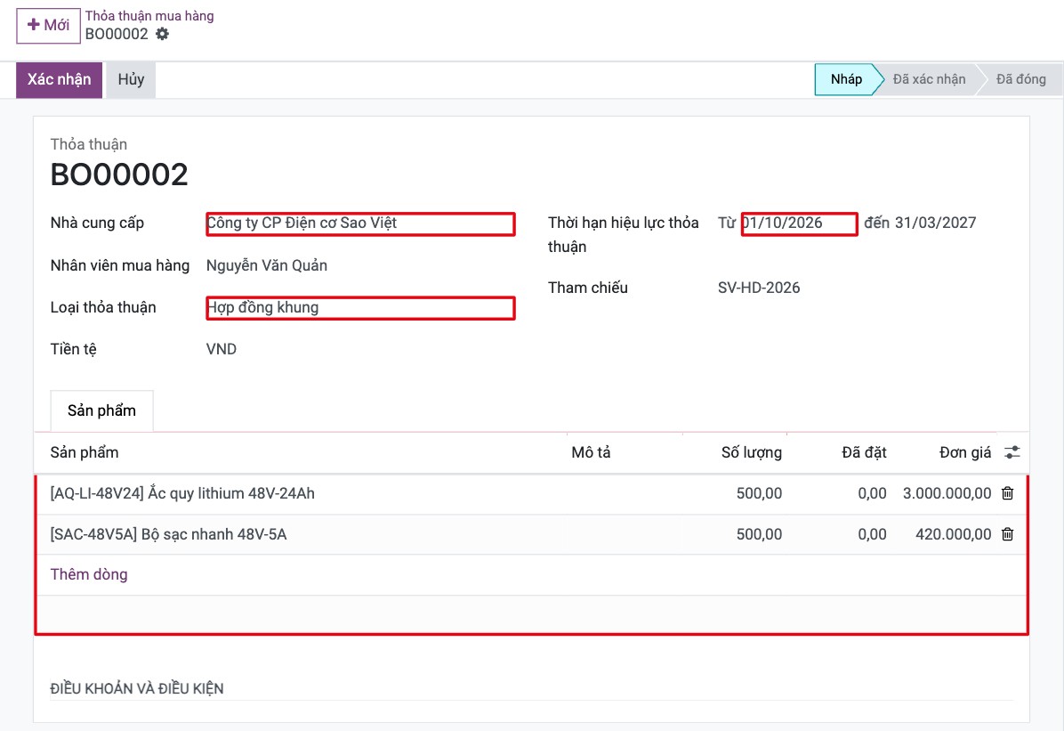The width and height of the screenshot is (1064, 731).
Task: Edit the Tham chiếu SV-HD-2026 field
Action: pos(759,288)
